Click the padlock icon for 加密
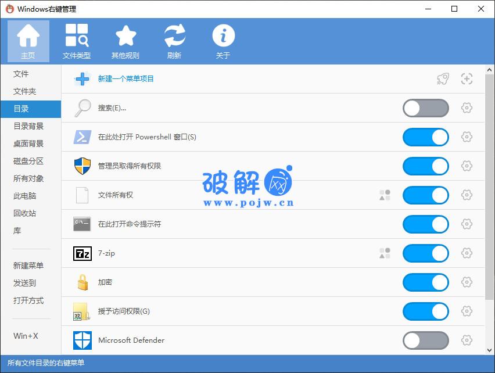 (82, 282)
